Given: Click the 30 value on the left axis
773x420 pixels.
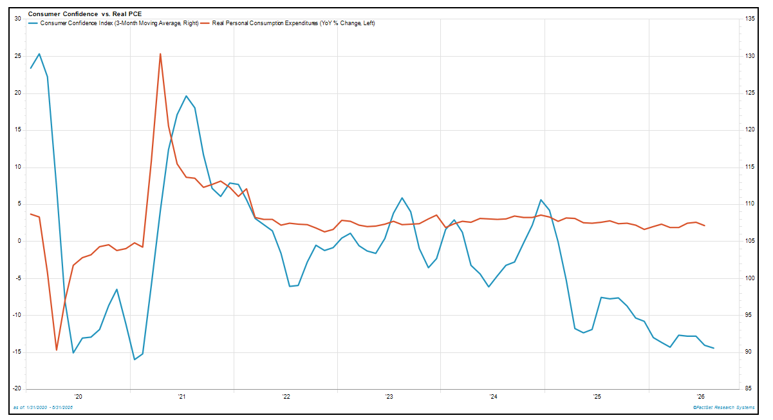Looking at the screenshot, I should 17,19.
